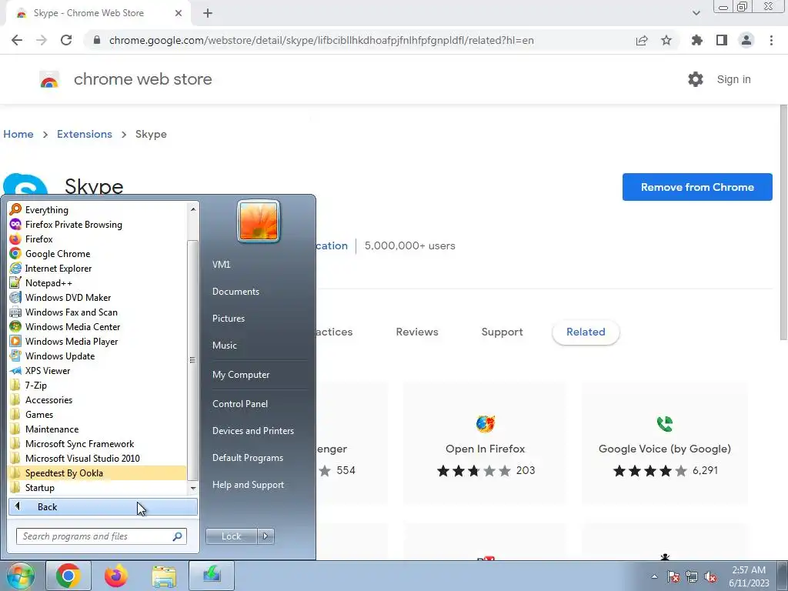The image size is (788, 591).
Task: Click Sign in to the Web Store
Action: click(733, 79)
